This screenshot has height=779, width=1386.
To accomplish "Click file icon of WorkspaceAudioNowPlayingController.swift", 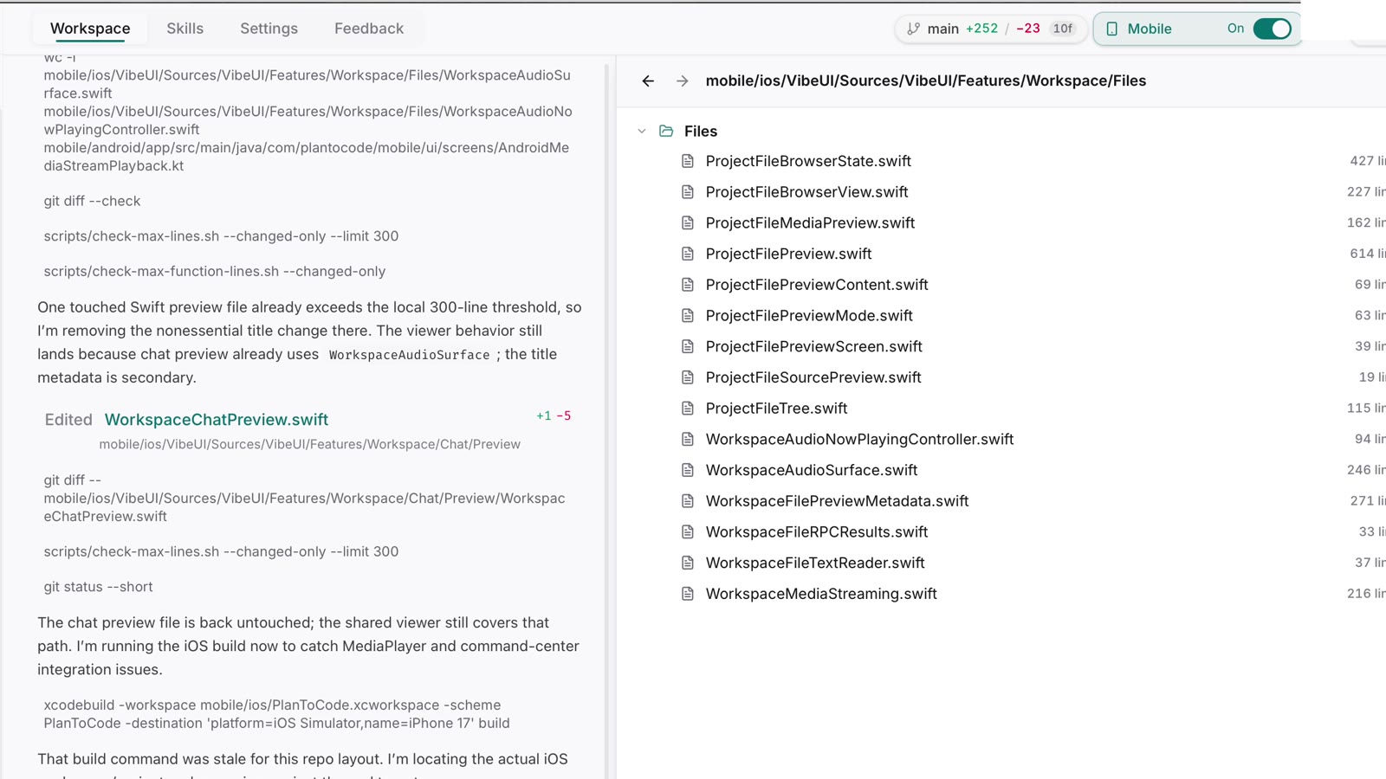I will coord(688,439).
